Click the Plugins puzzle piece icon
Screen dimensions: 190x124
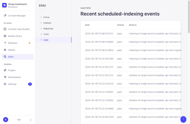click(5, 70)
